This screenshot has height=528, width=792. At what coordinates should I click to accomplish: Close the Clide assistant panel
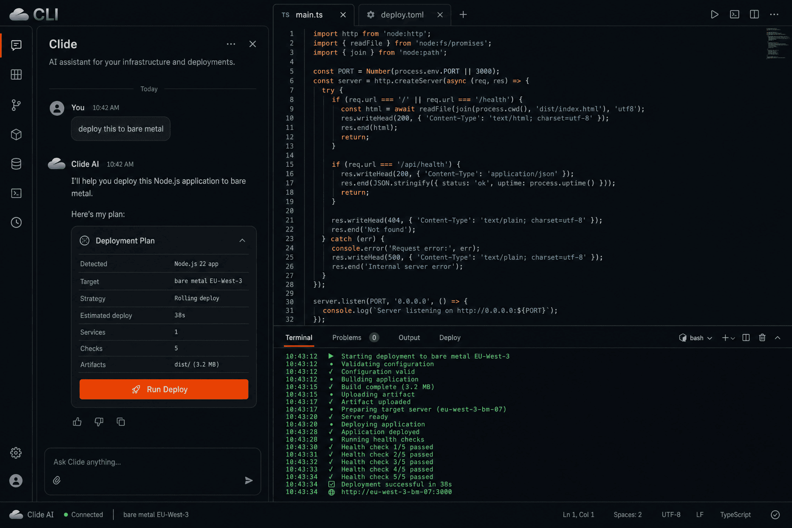[x=253, y=44]
